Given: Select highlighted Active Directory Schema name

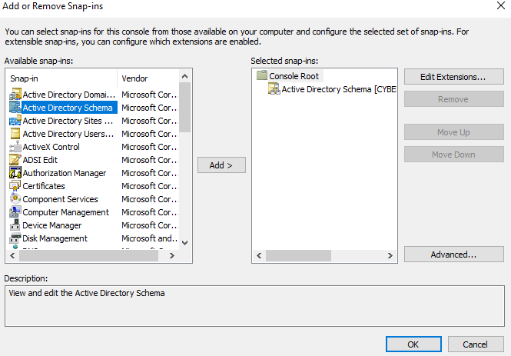Looking at the screenshot, I should 68,108.
